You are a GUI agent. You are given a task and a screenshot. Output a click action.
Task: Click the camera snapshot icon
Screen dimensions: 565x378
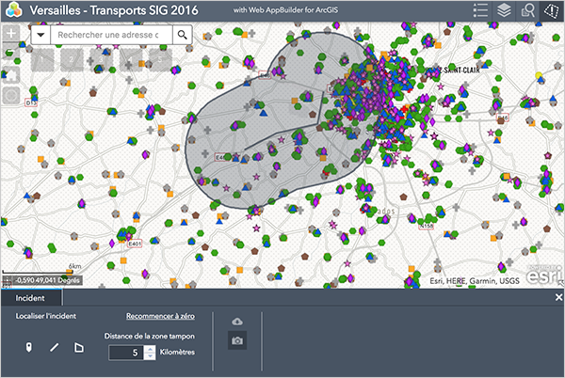coord(237,340)
